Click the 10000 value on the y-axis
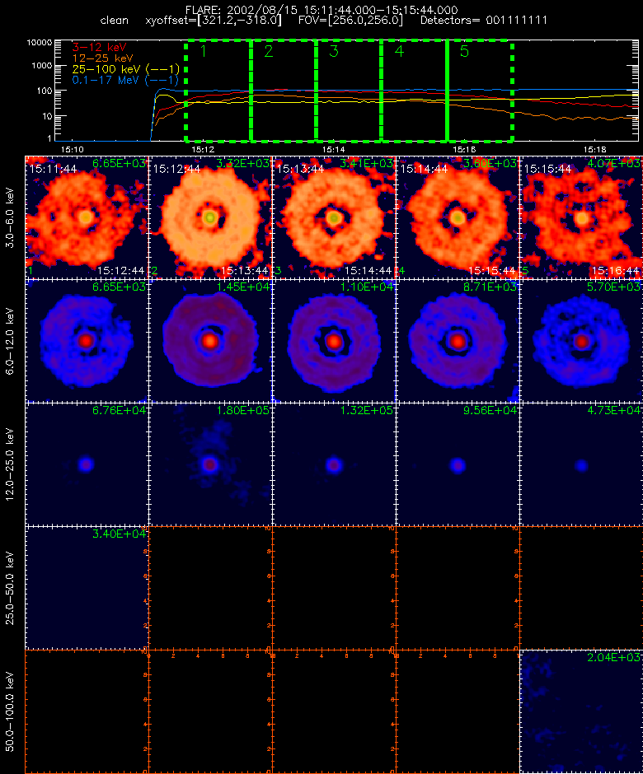 tap(40, 43)
